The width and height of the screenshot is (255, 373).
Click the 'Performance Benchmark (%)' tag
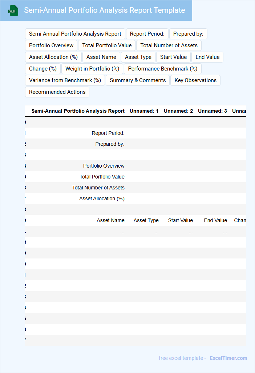pos(163,69)
